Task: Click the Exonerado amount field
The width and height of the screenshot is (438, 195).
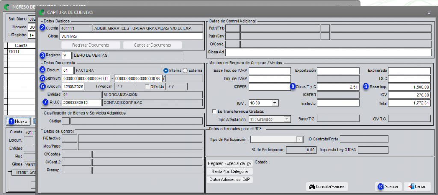Action: coord(409,71)
